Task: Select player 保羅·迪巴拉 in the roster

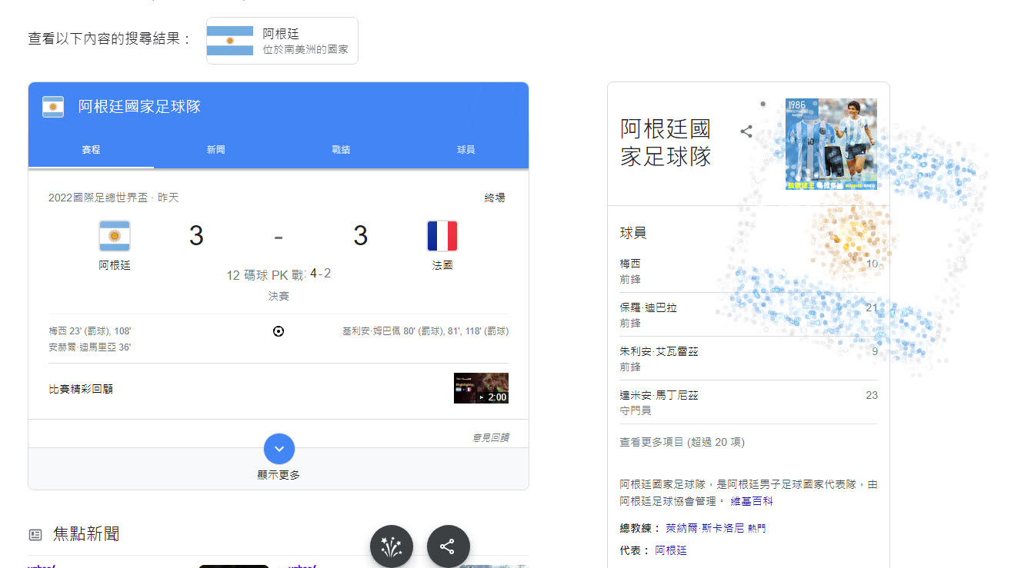Action: tap(749, 314)
